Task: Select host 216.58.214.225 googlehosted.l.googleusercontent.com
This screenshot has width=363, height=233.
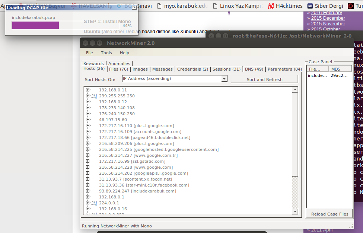Action: pyautogui.click(x=159, y=149)
